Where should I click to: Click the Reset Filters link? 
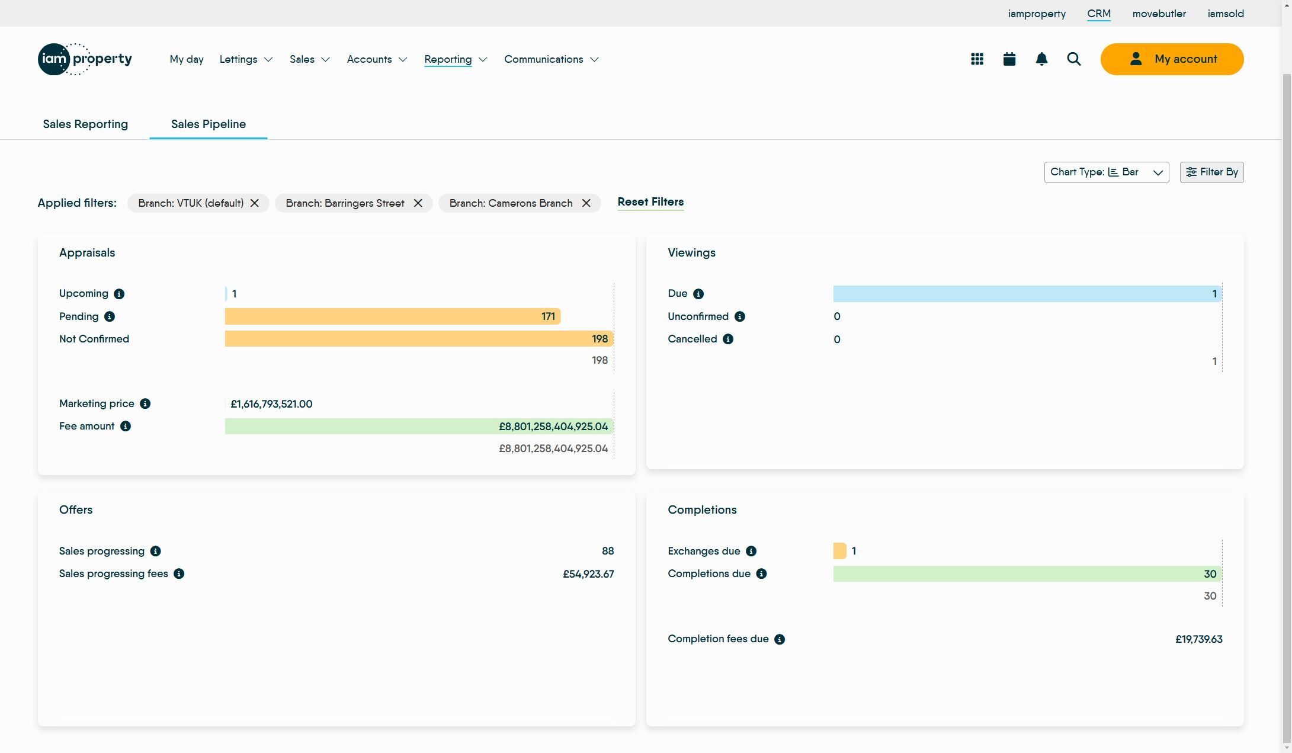click(650, 202)
